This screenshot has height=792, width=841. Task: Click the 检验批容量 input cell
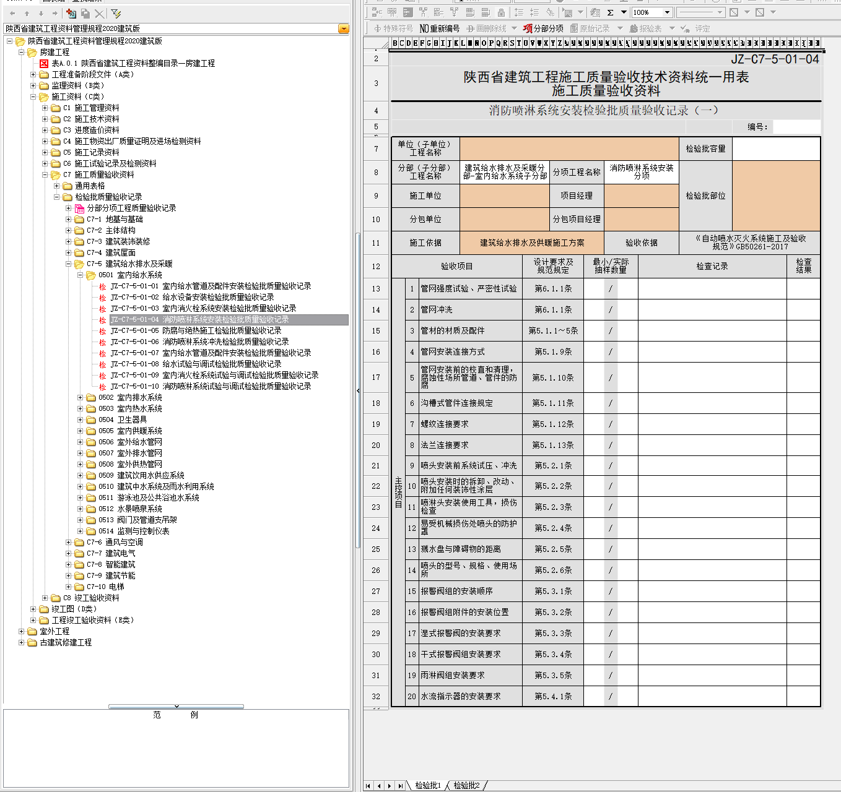(776, 148)
